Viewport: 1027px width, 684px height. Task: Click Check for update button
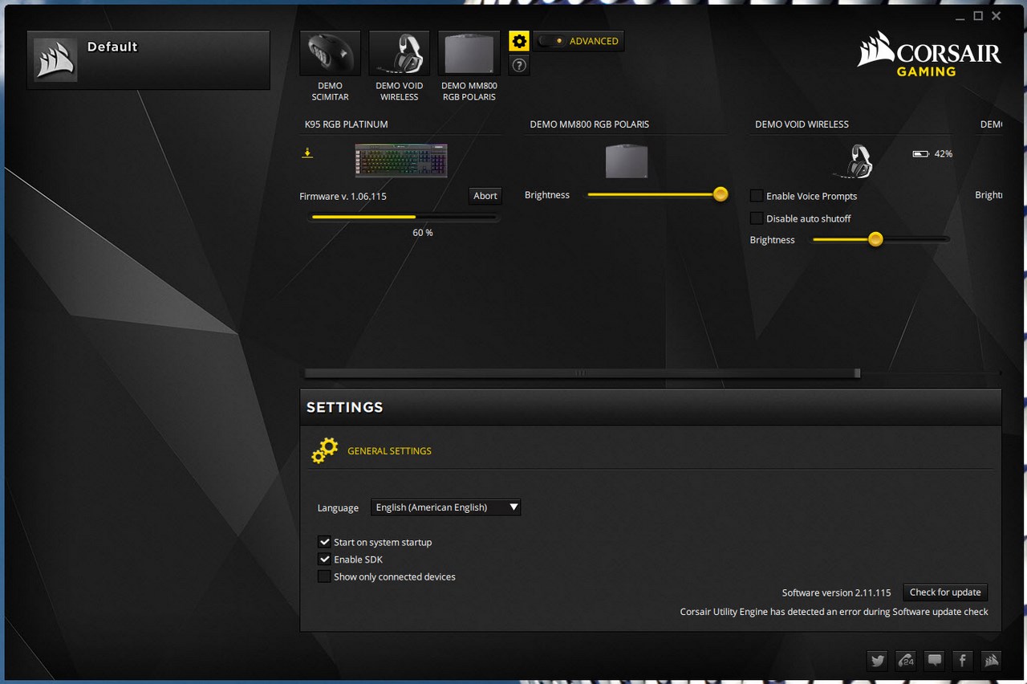click(x=945, y=592)
